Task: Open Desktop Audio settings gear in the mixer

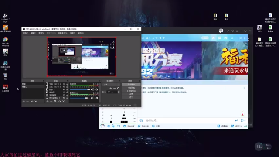Action: pos(97,89)
